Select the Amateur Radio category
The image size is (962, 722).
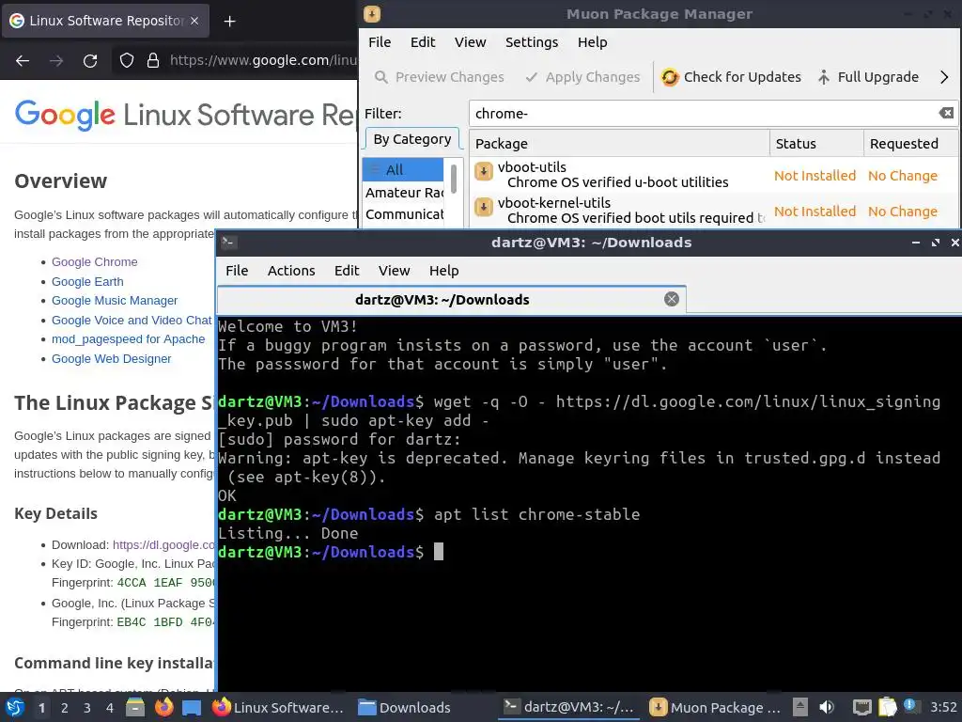tap(403, 193)
